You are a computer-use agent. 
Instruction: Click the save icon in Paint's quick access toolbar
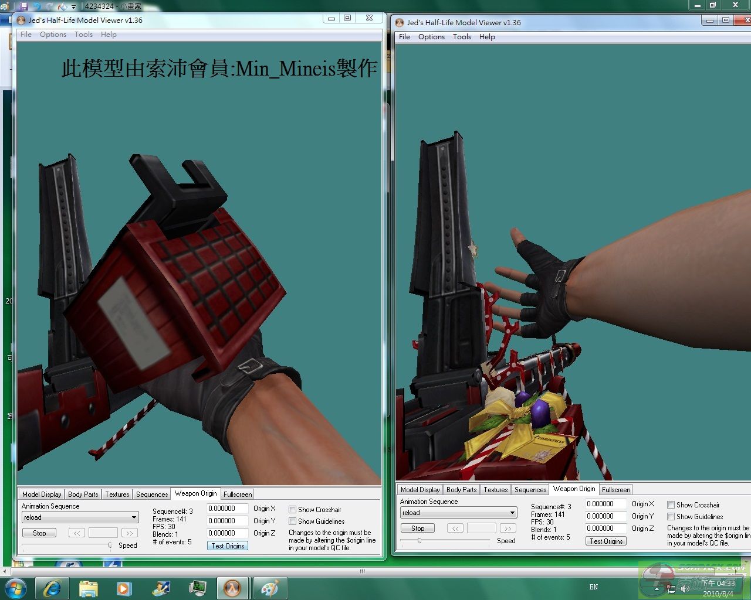(24, 6)
